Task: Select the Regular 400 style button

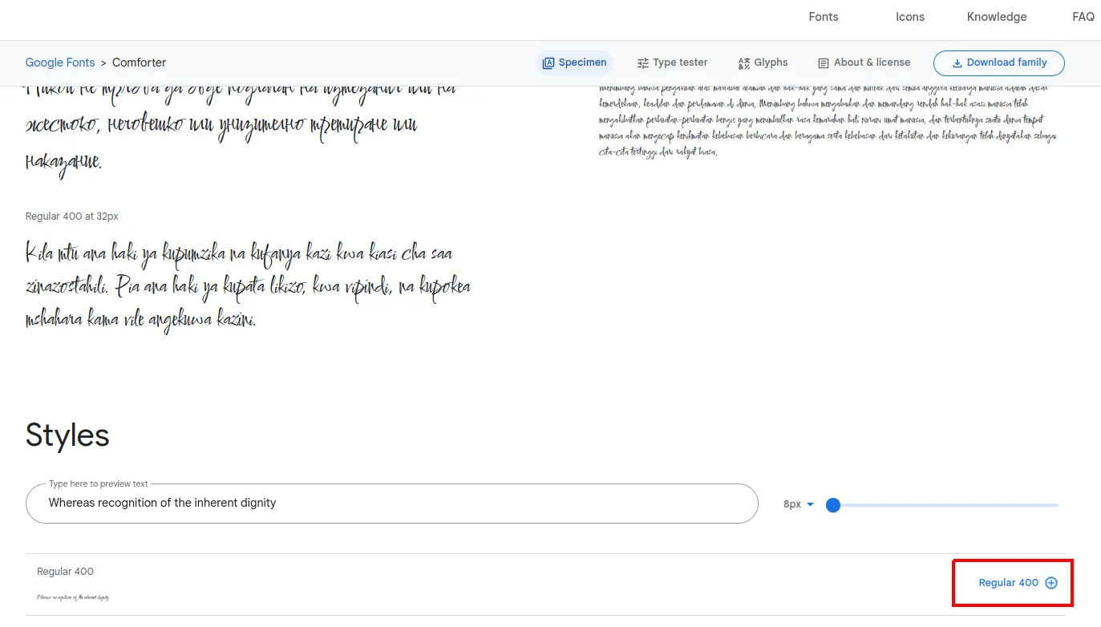Action: pyautogui.click(x=1018, y=583)
